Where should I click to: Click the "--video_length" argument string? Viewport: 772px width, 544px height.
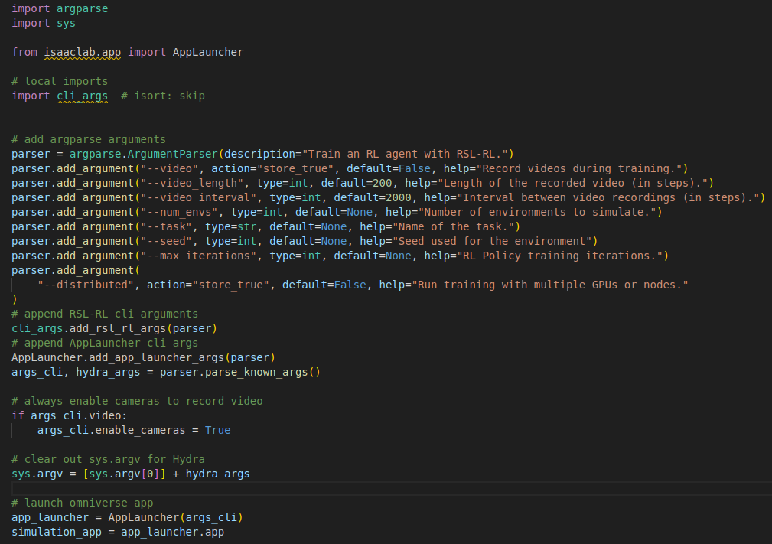point(192,183)
